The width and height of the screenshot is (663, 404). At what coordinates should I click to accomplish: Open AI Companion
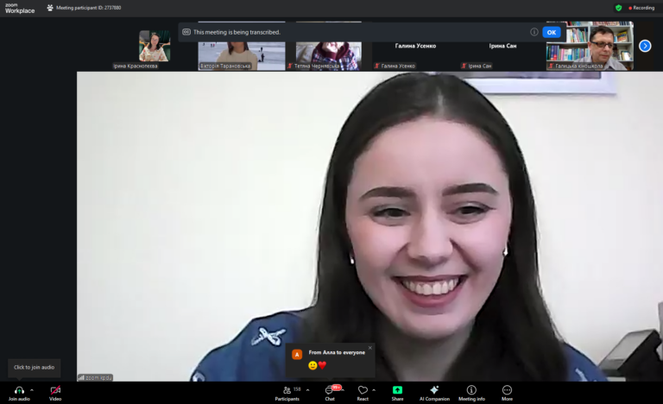pyautogui.click(x=434, y=393)
